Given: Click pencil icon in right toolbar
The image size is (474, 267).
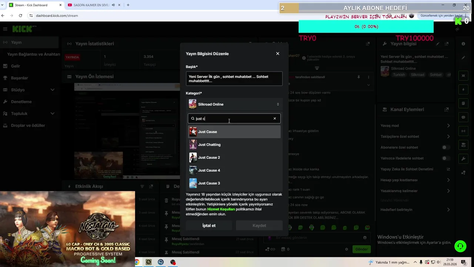Looking at the screenshot, I should pyautogui.click(x=463, y=58).
